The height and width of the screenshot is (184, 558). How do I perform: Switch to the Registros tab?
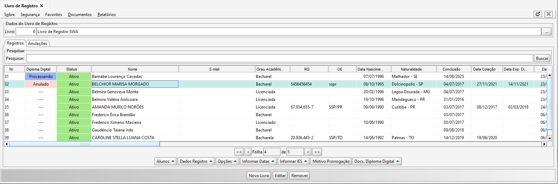point(15,43)
